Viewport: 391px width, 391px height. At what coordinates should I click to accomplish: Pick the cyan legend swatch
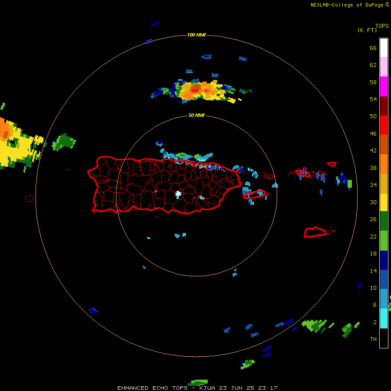pos(384,318)
